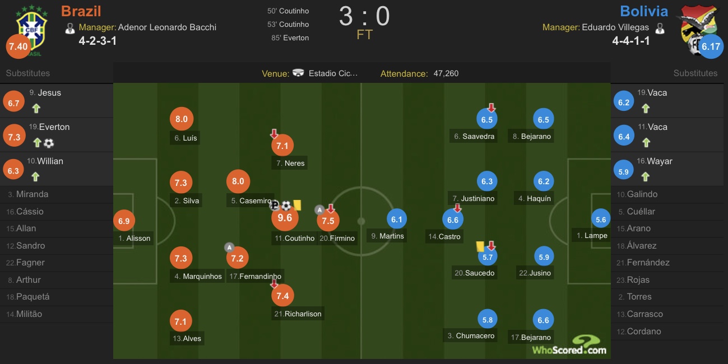Click the soccer ball goal icon beside Everton

49,143
